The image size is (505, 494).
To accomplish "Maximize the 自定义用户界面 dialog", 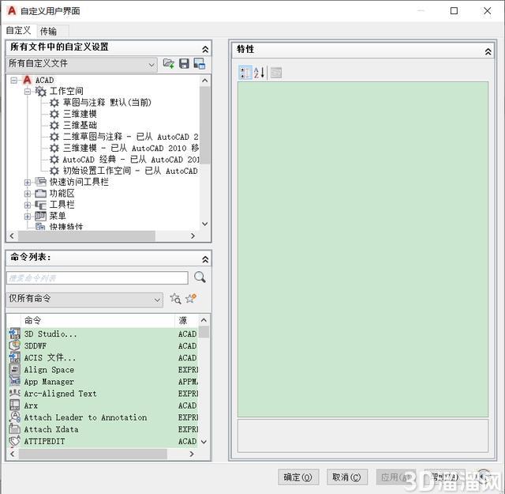I will pyautogui.click(x=454, y=10).
